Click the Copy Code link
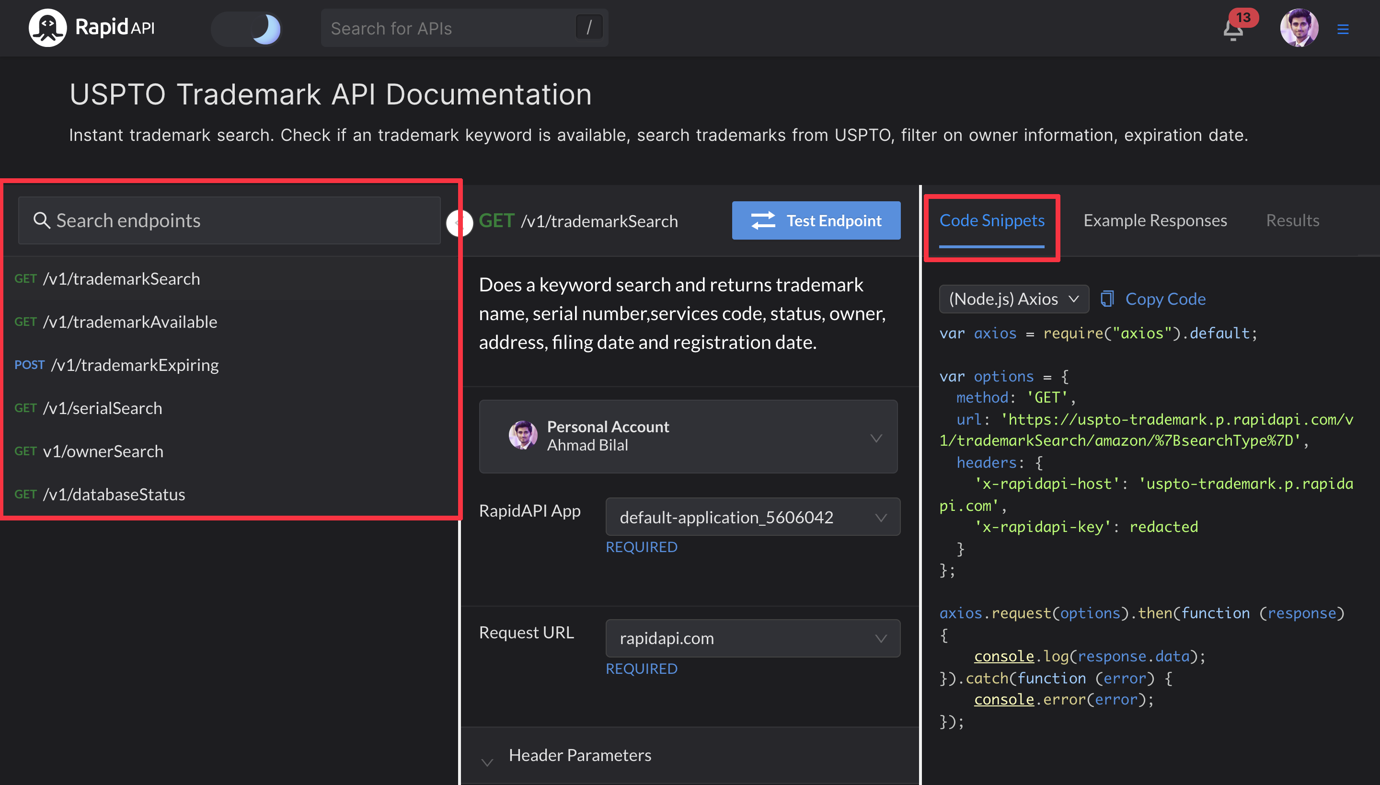Viewport: 1380px width, 785px height. tap(1165, 299)
